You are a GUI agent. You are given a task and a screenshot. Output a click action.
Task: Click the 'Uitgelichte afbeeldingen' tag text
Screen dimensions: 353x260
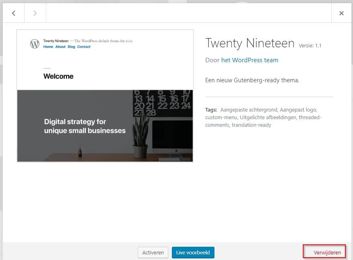coord(268,118)
